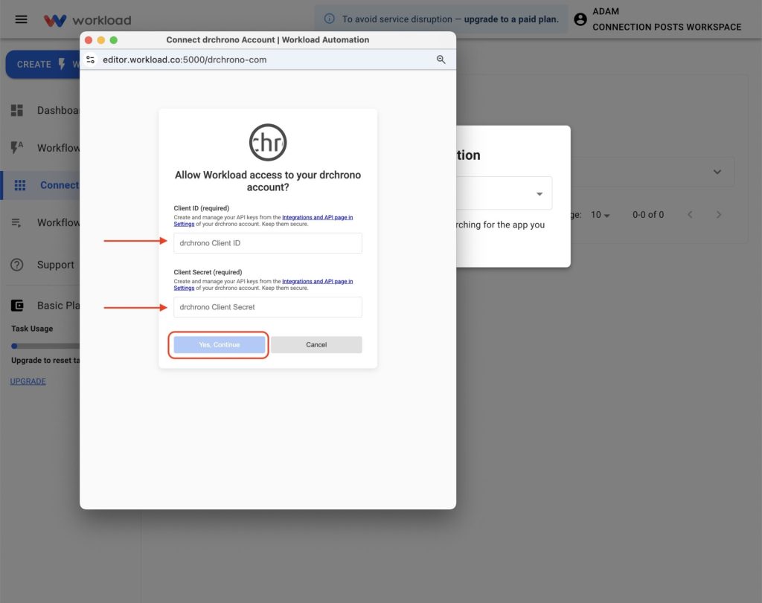Image resolution: width=762 pixels, height=603 pixels.
Task: Click the 'Connect drchrono Account' window title
Action: click(x=268, y=40)
